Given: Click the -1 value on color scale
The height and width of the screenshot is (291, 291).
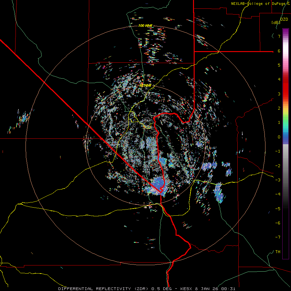Looking at the screenshot, I should [x=278, y=151].
